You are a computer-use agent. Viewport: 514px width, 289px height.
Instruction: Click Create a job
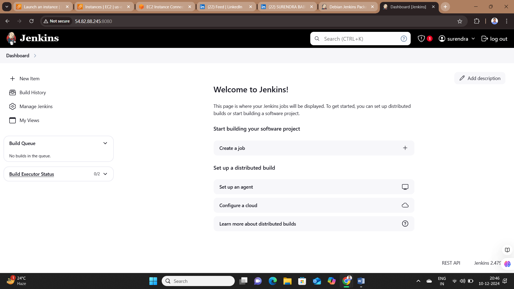pyautogui.click(x=314, y=148)
